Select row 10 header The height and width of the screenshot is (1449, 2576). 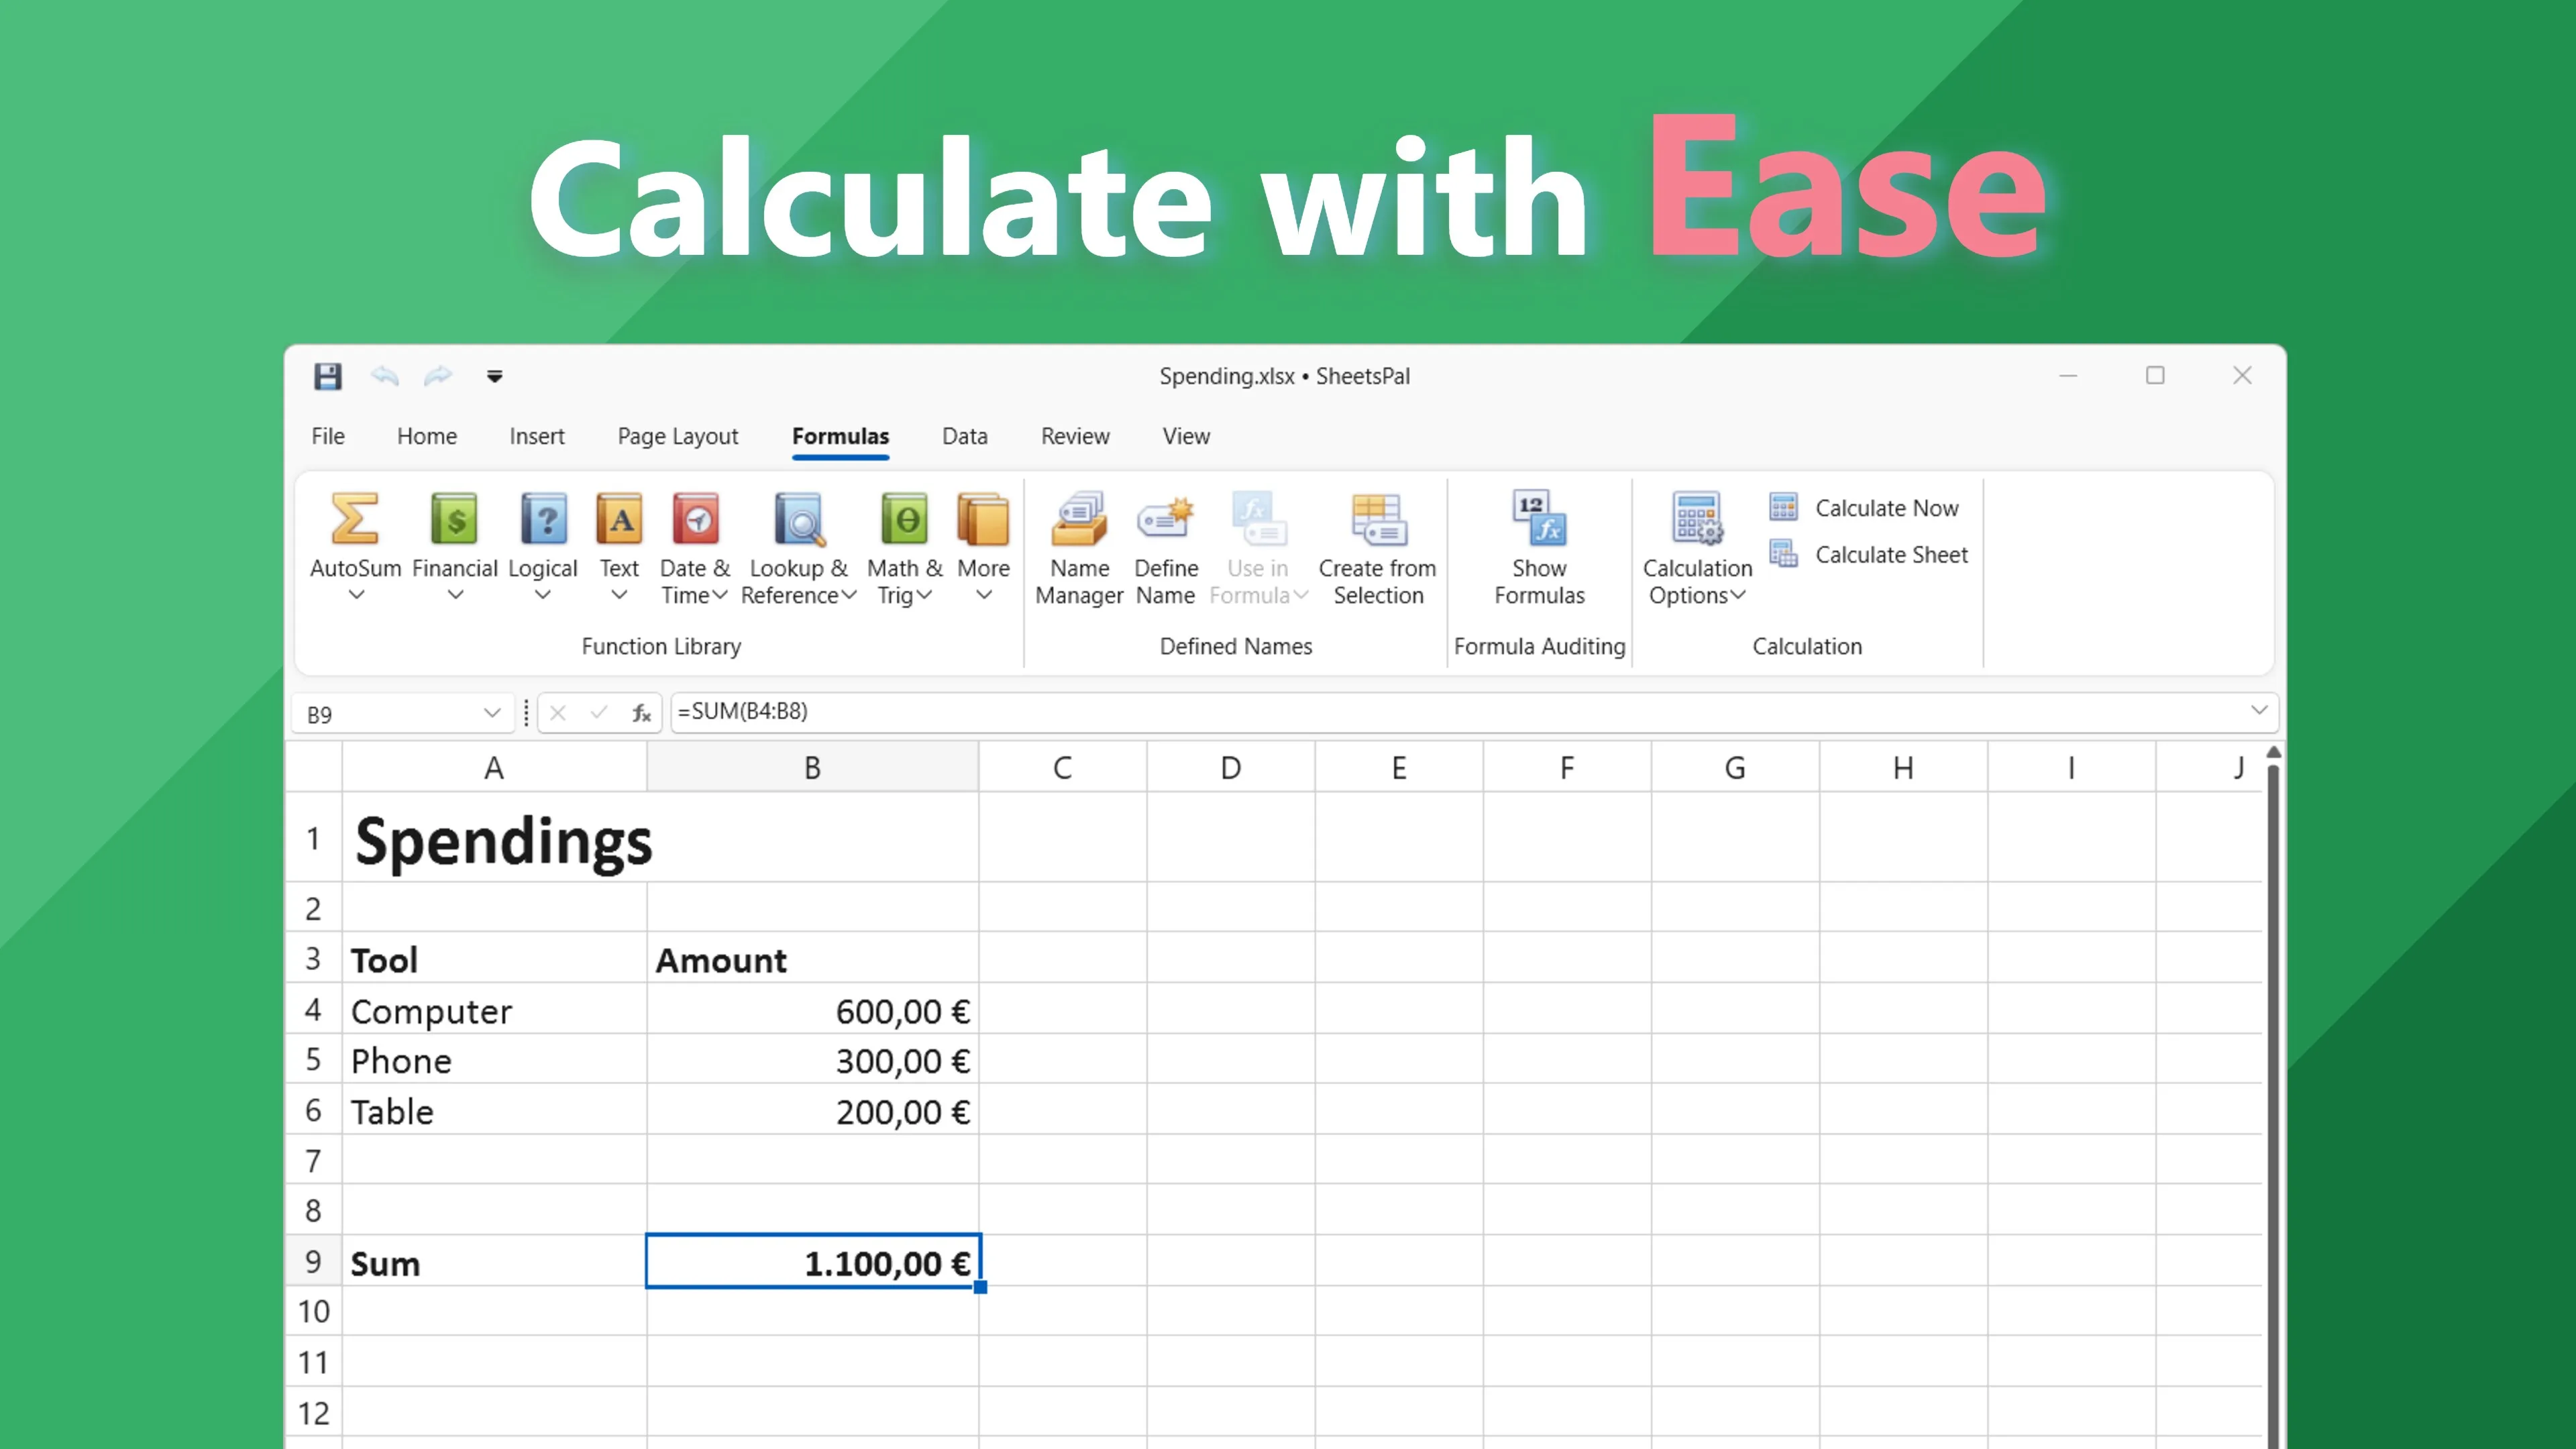pos(314,1311)
